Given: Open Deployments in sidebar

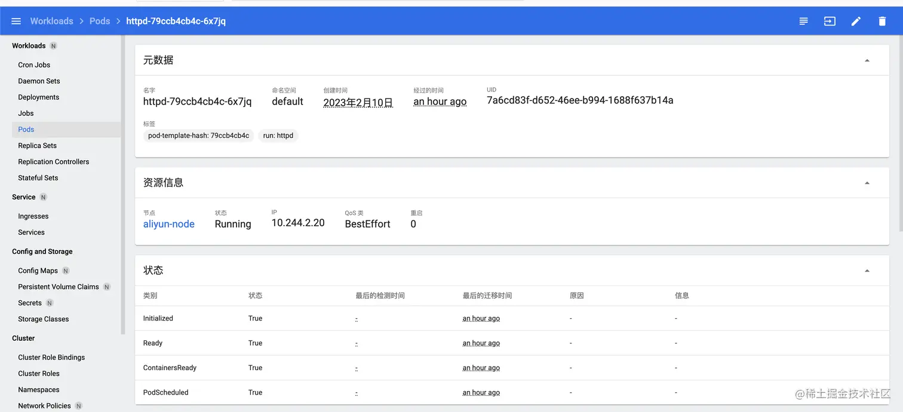Looking at the screenshot, I should tap(39, 97).
